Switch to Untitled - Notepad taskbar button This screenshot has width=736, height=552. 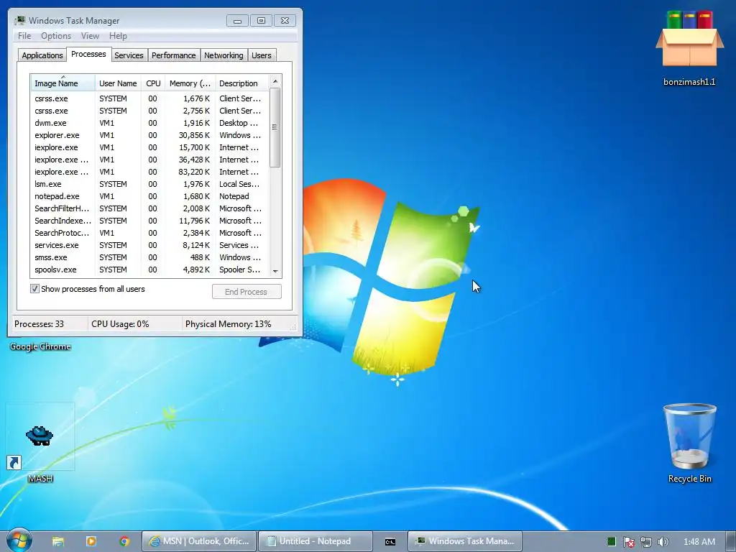click(316, 541)
